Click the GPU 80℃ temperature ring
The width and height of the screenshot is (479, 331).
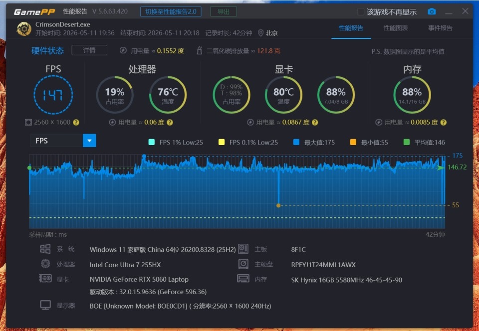click(x=283, y=95)
